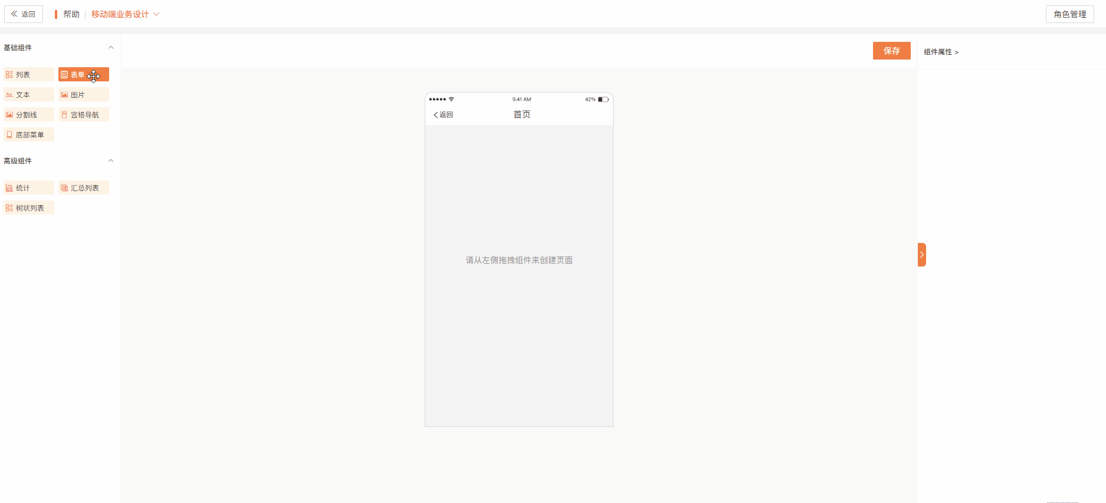The image size is (1106, 503).
Task: Select the 统计 statistics component
Action: 28,188
